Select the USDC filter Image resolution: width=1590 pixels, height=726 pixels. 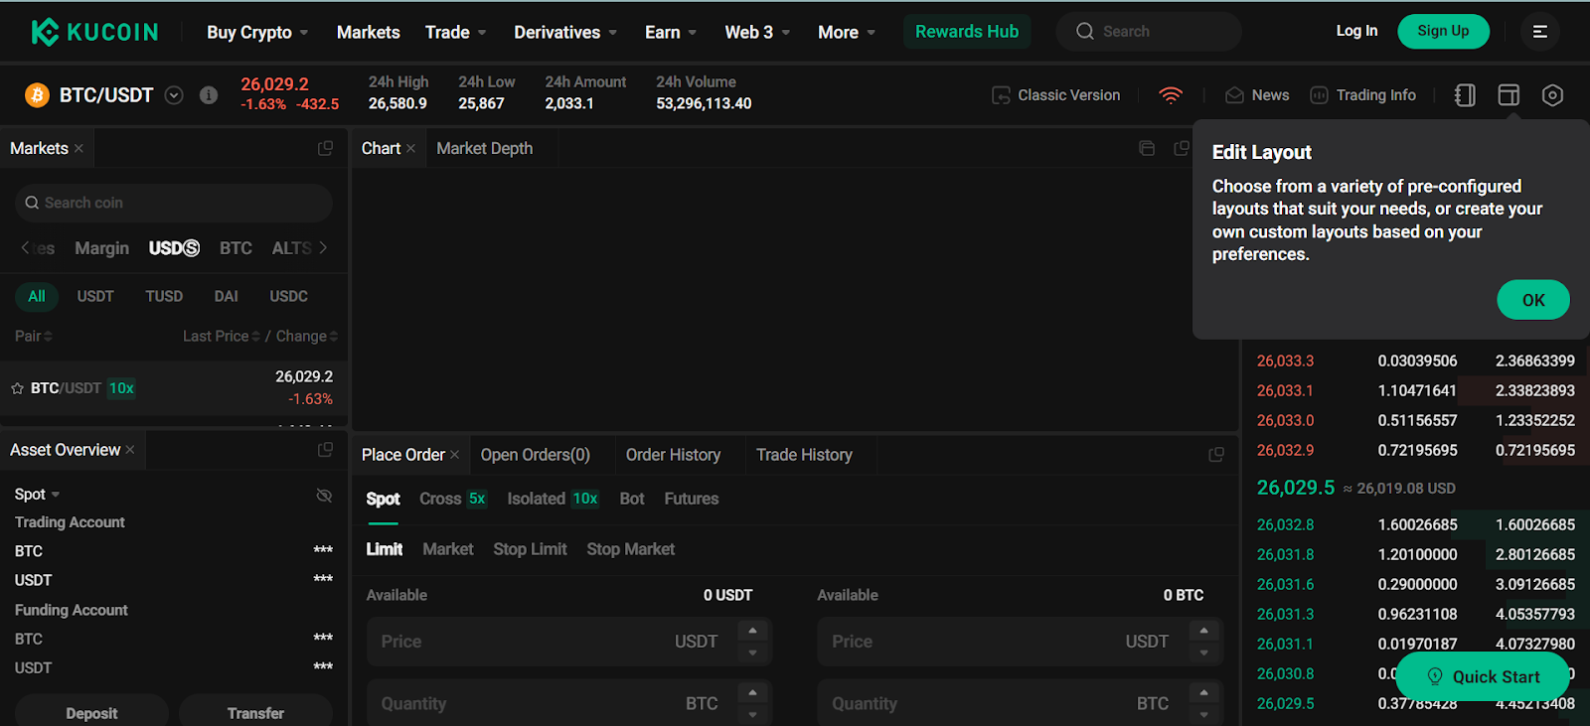(x=288, y=296)
